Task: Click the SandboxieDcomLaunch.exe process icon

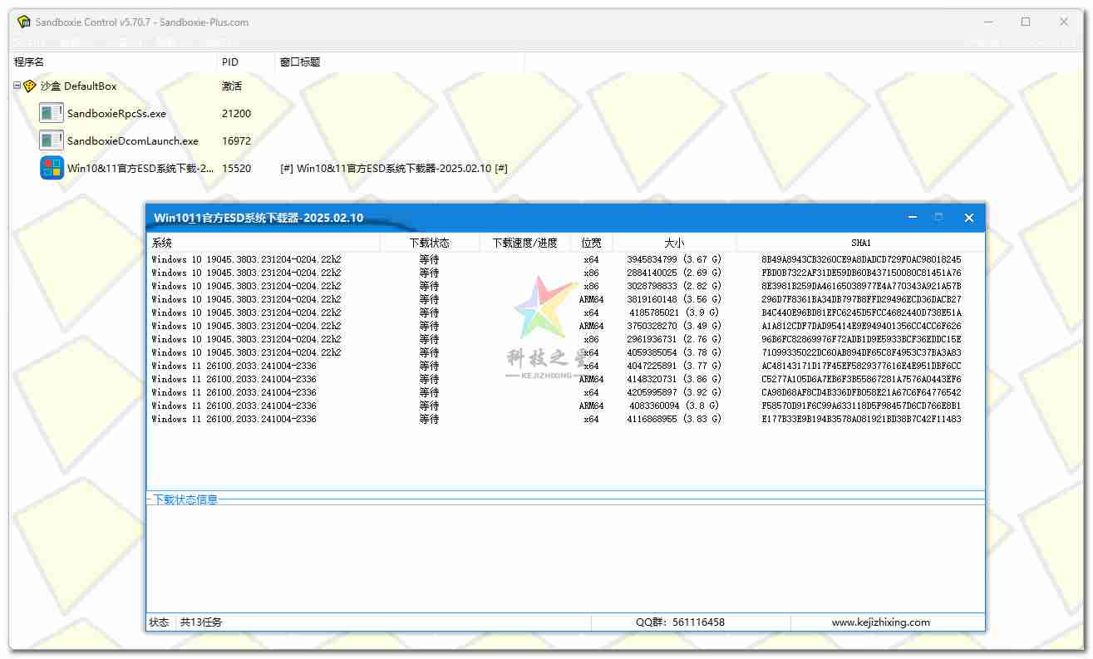Action: (52, 140)
